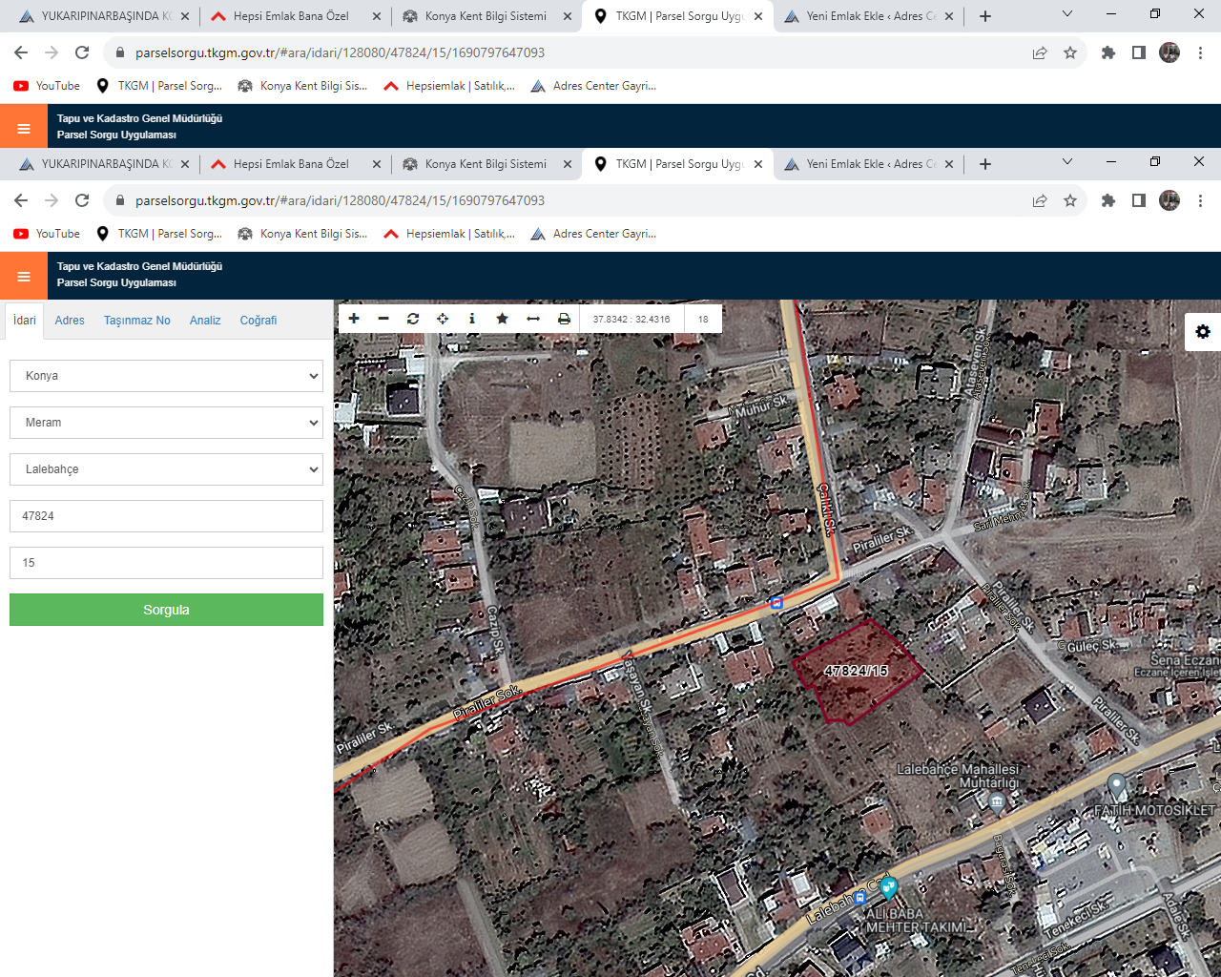Open the Coğrafi tab
Viewport: 1221px width, 977px height.
tap(259, 321)
